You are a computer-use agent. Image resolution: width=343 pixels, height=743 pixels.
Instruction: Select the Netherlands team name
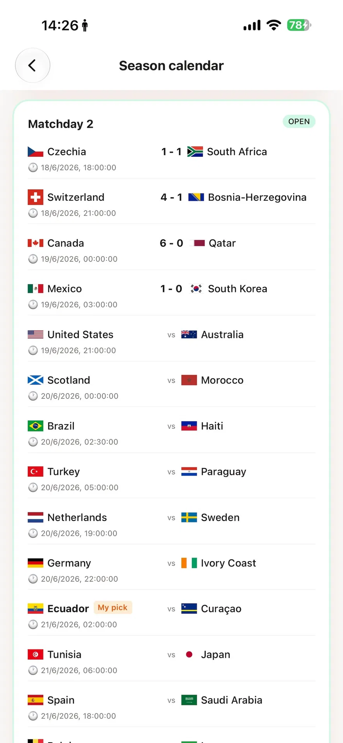(77, 517)
